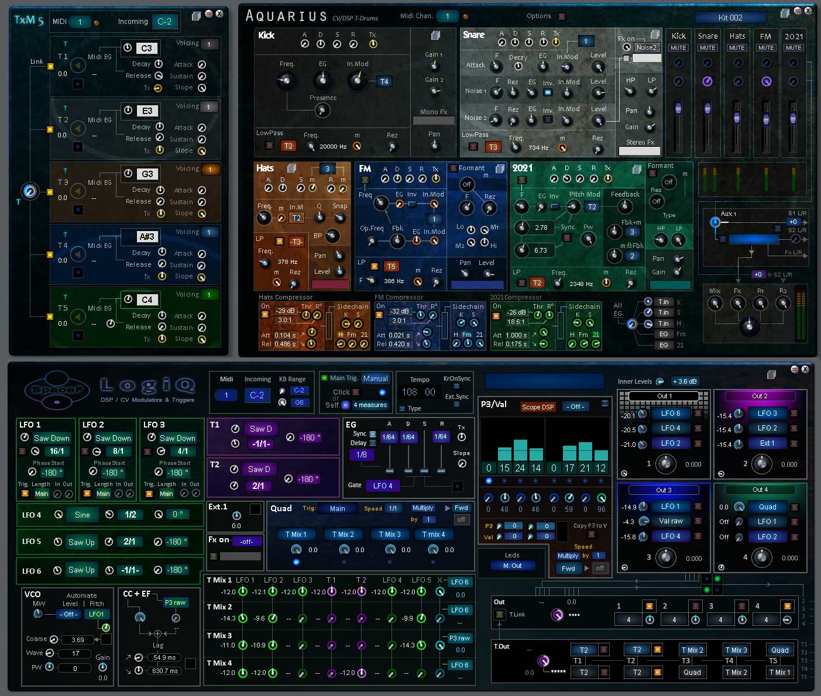Open the T1 Saw D waveform selector
Viewport: 821px width, 696px height.
click(x=261, y=429)
